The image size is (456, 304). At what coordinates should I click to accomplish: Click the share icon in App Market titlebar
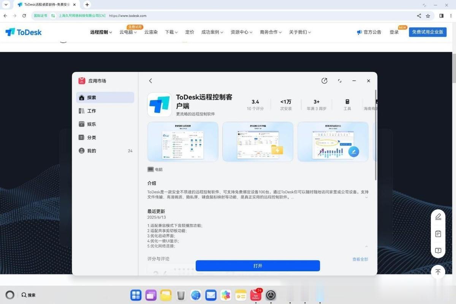[x=324, y=81]
